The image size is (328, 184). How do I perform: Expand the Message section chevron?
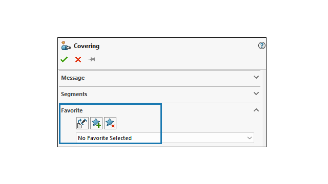(256, 77)
